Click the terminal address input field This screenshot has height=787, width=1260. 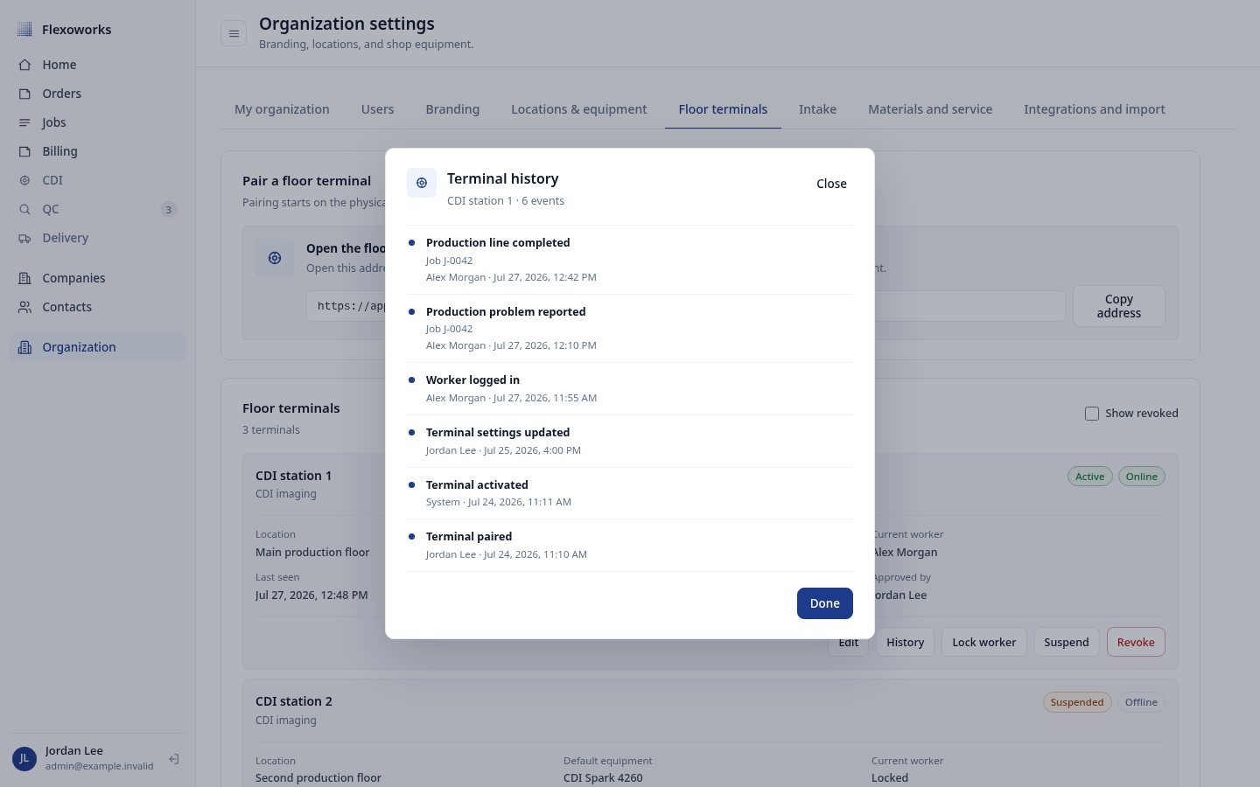[686, 306]
